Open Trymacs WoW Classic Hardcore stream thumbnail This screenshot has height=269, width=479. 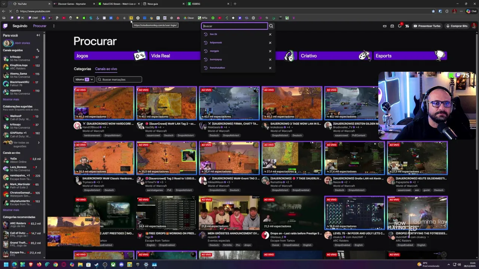[x=104, y=158]
